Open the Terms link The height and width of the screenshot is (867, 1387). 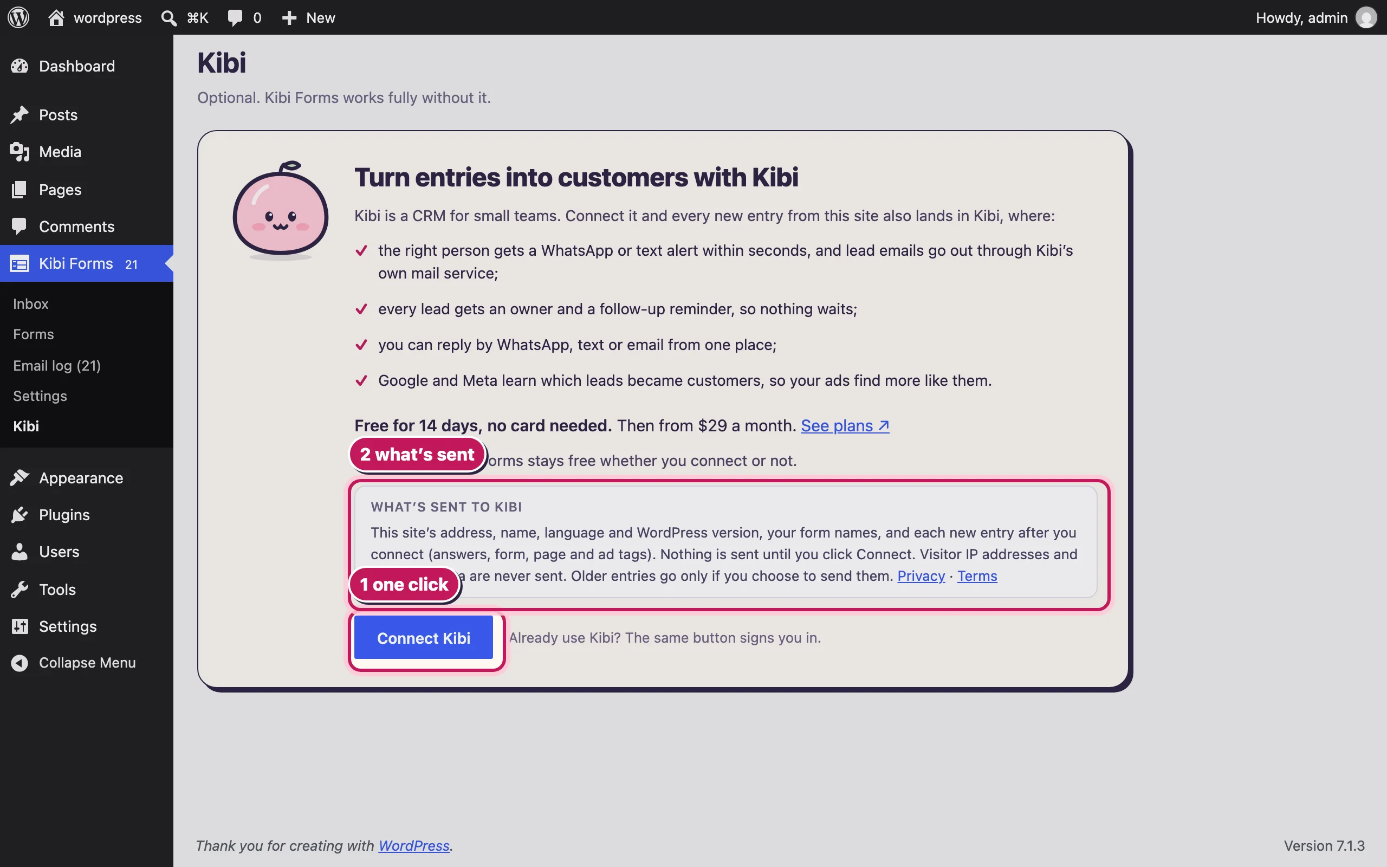tap(977, 575)
